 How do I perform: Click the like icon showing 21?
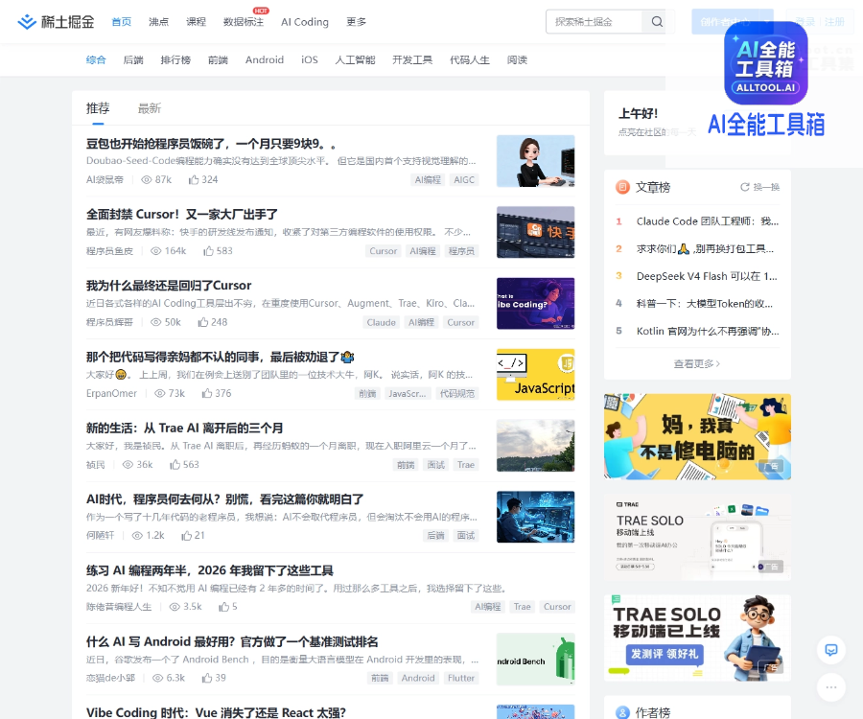pos(187,536)
